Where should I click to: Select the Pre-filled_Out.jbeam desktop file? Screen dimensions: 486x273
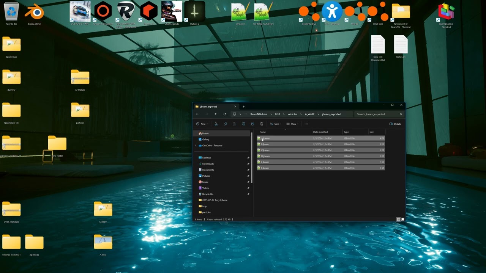[x=263, y=13]
